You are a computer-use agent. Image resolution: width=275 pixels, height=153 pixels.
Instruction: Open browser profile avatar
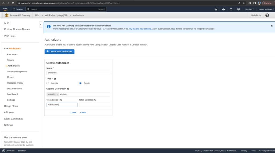pyautogui.click(x=259, y=3)
